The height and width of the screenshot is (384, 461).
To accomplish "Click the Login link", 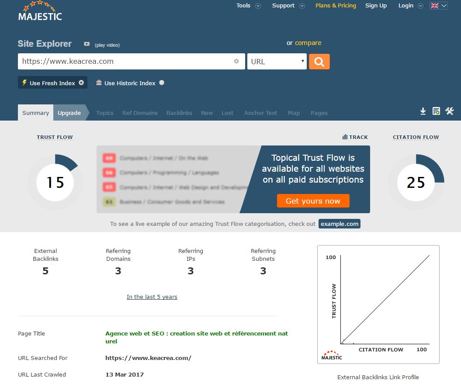I will [x=406, y=6].
